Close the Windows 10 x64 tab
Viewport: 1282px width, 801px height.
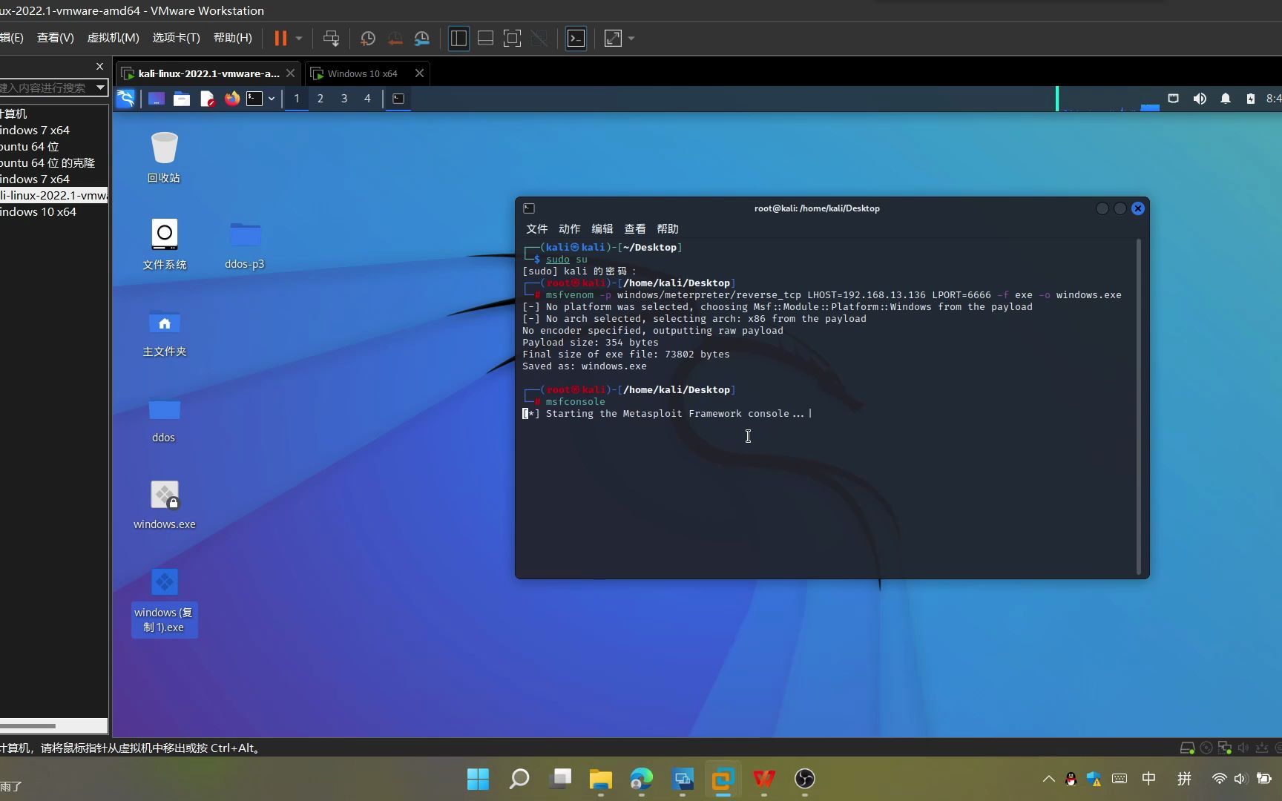click(419, 73)
